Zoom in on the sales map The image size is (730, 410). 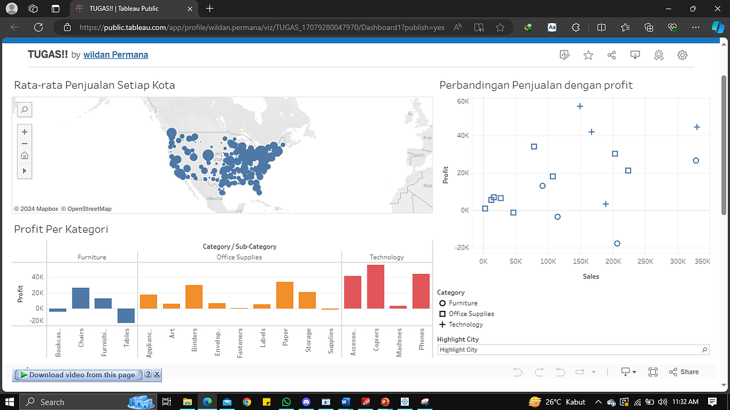click(24, 132)
